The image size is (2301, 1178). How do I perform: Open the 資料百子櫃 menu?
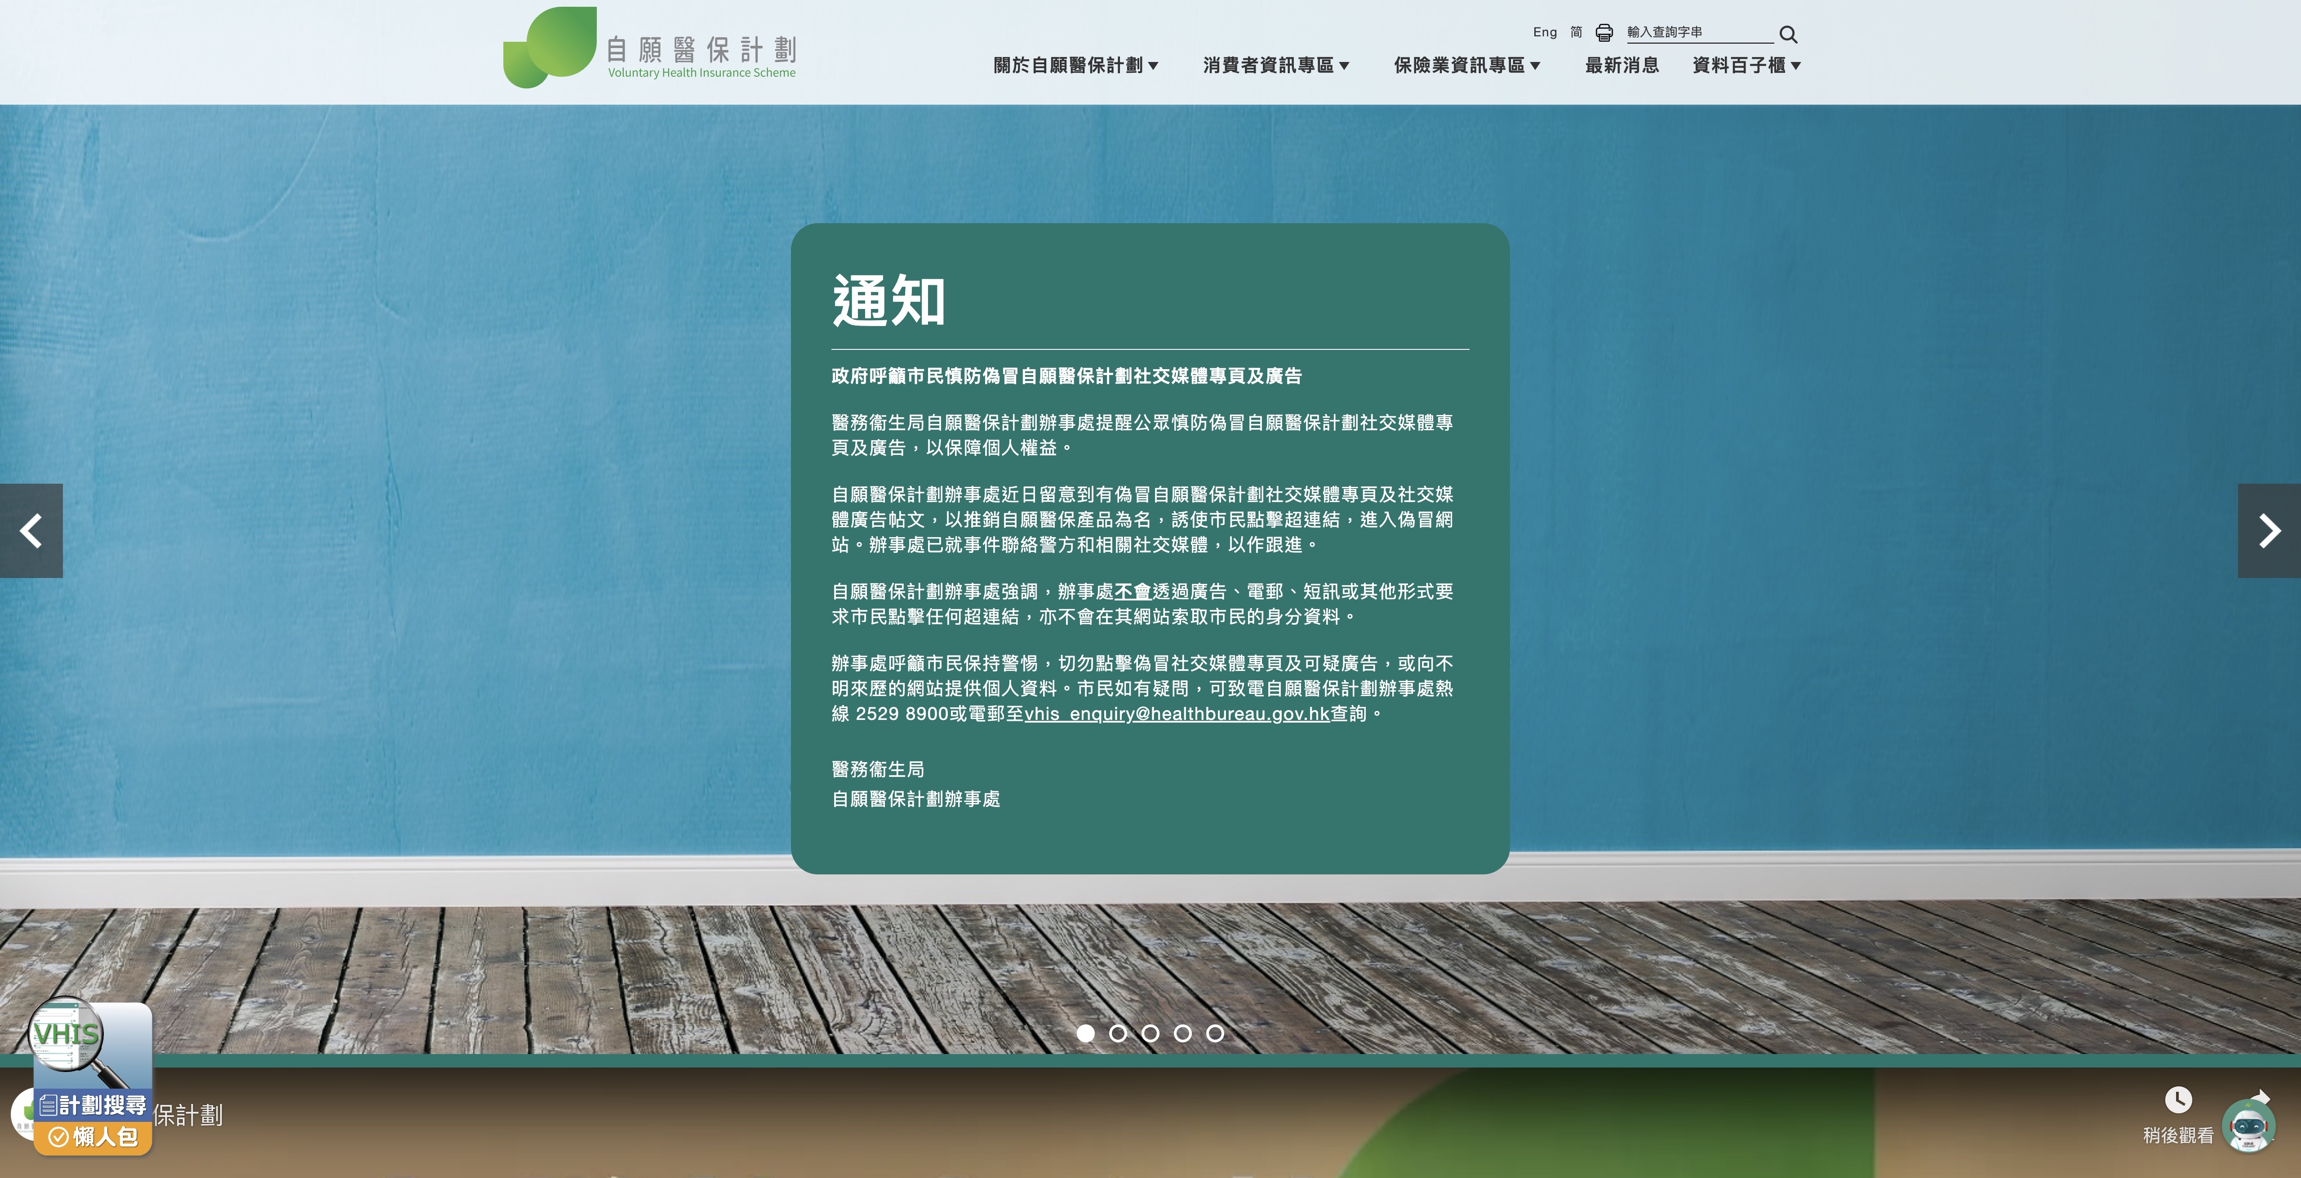click(x=1738, y=65)
